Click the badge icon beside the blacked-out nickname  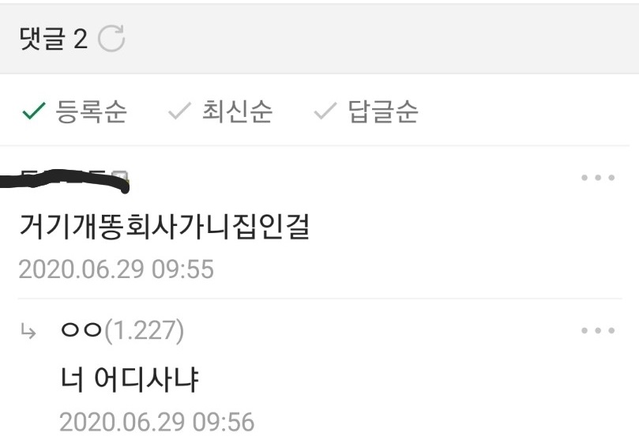pos(121,176)
